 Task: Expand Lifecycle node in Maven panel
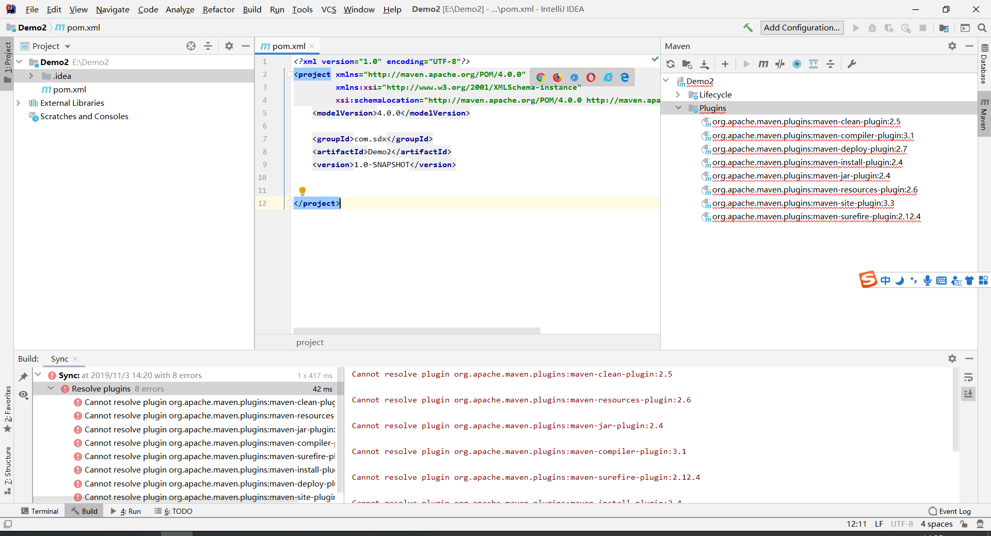[x=678, y=95]
